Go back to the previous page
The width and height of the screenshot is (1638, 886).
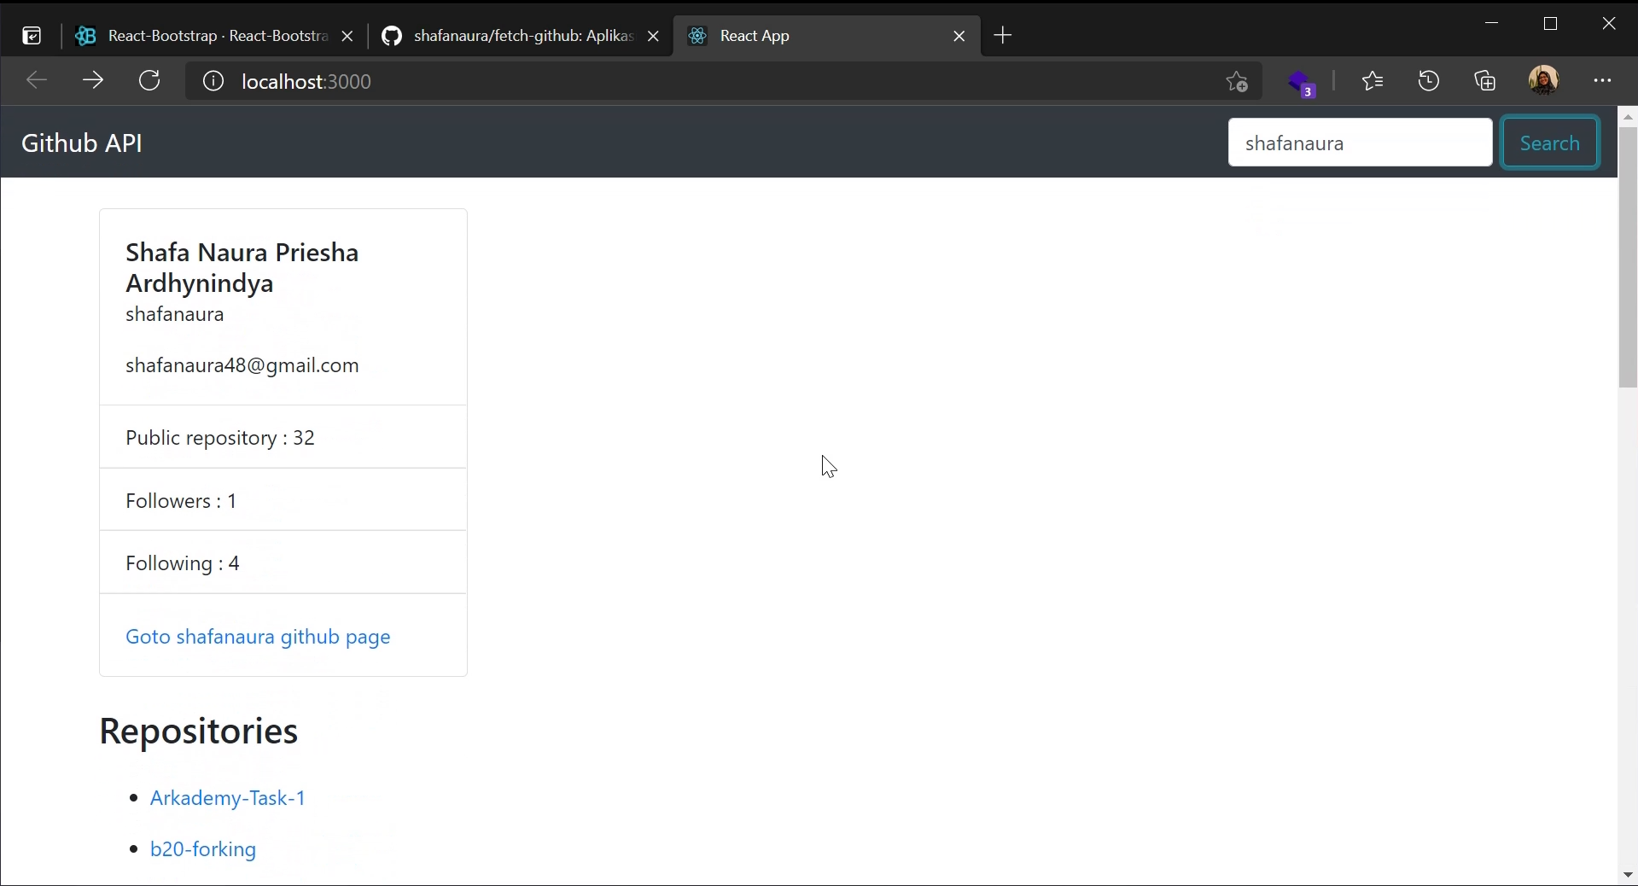[36, 81]
